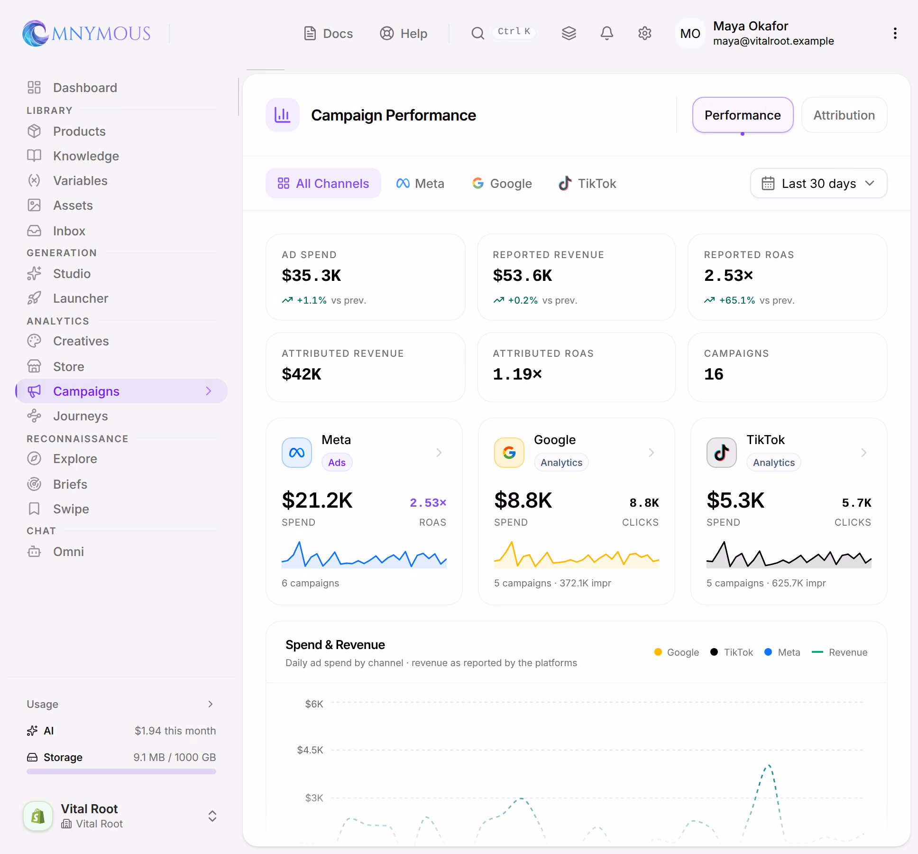Open the three-dot user menu

[895, 33]
